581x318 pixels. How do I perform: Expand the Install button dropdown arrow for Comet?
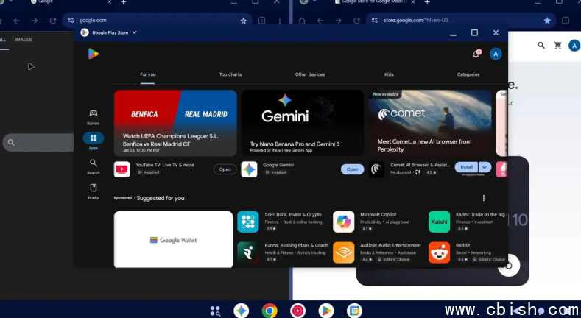point(485,167)
